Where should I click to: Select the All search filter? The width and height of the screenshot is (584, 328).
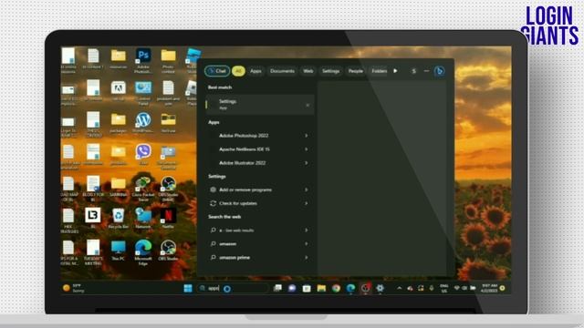coord(238,71)
